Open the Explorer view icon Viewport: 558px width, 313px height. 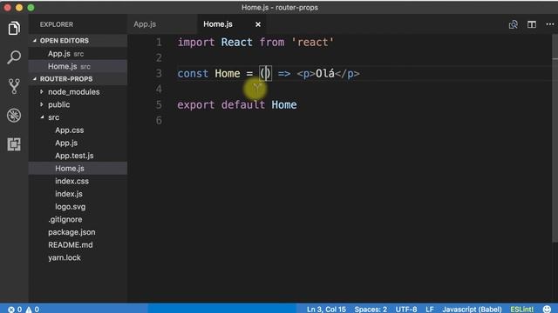14,29
